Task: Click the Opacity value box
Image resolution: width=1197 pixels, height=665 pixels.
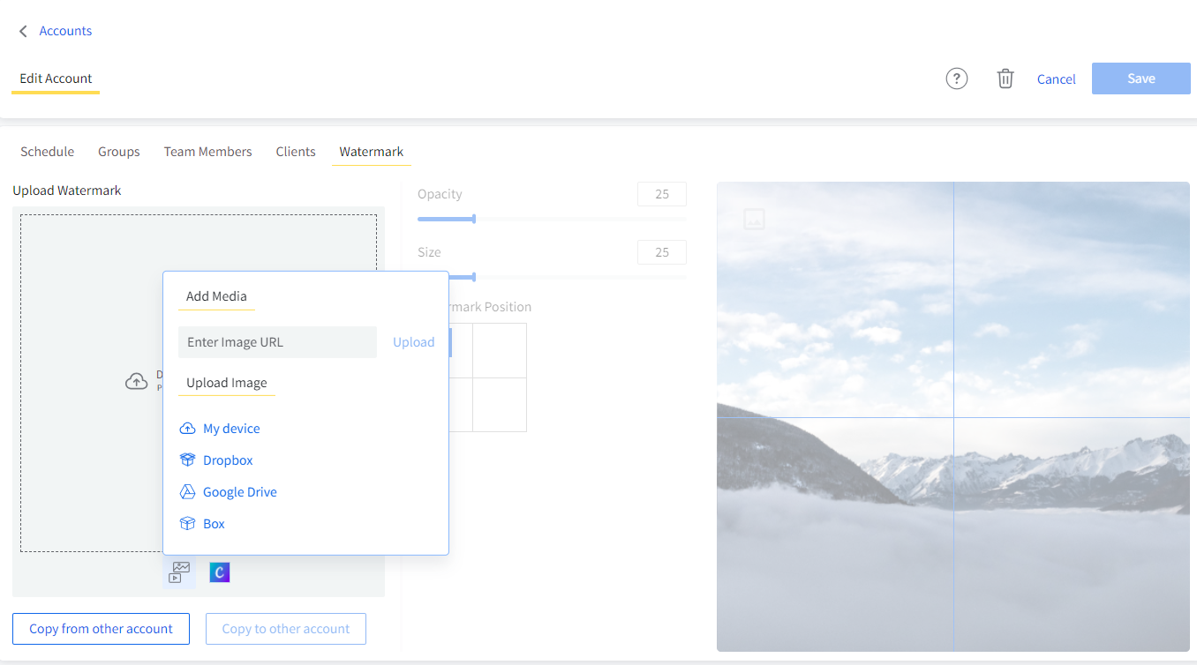Action: click(x=661, y=194)
